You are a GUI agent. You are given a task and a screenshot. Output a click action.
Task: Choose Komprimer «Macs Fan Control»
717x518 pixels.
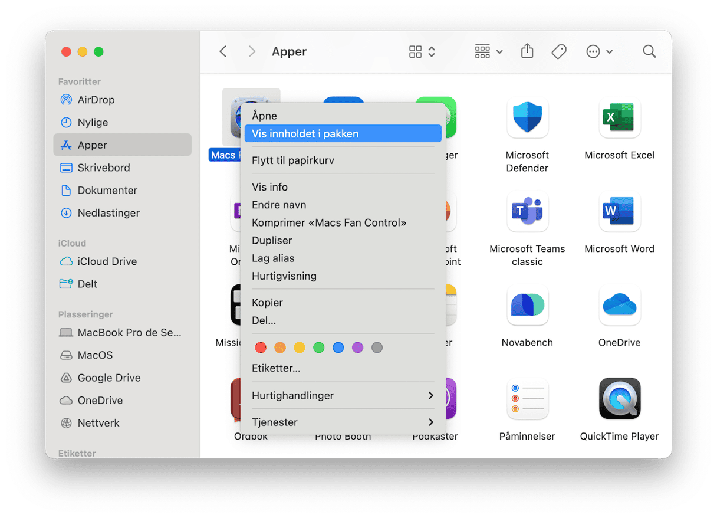click(x=343, y=222)
